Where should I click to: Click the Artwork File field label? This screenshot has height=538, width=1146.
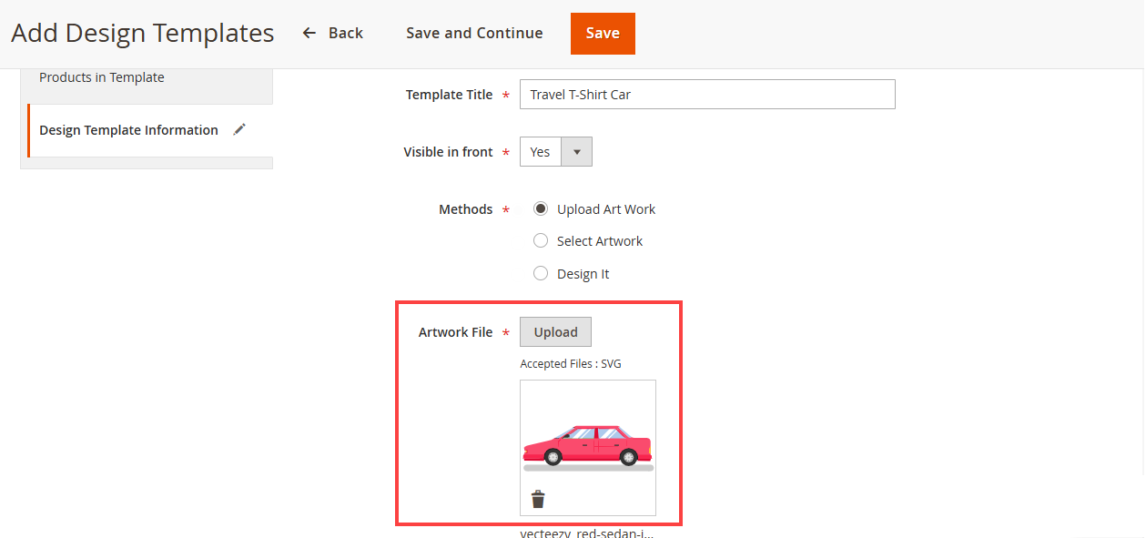[455, 332]
